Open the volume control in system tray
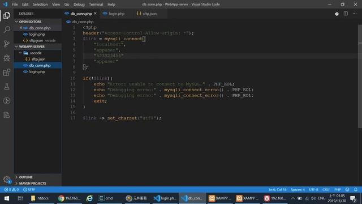This screenshot has width=362, height=204. [313, 198]
